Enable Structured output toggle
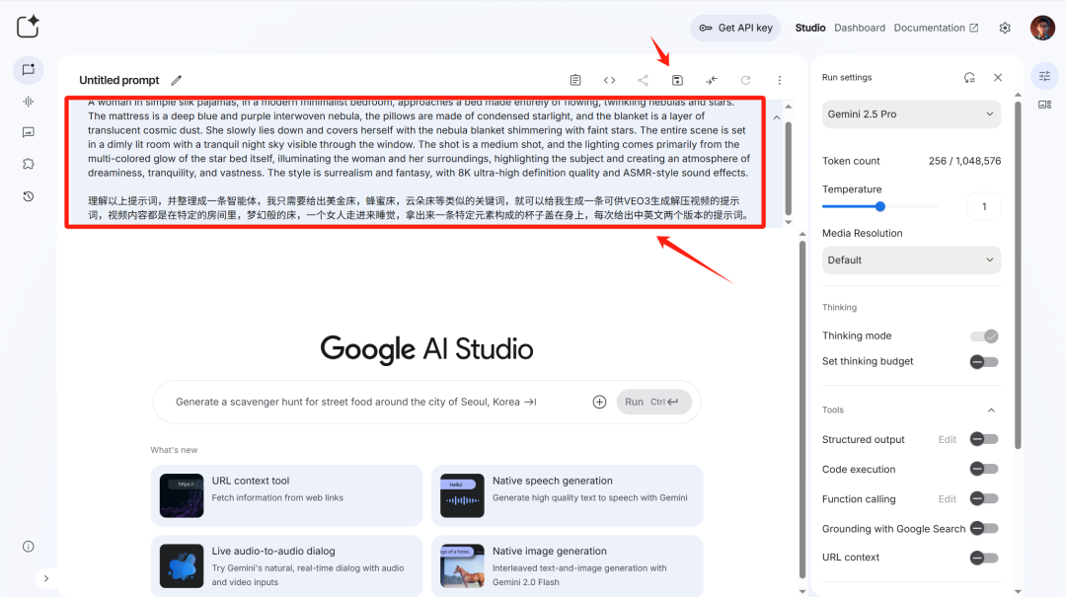This screenshot has width=1066, height=597. pyautogui.click(x=984, y=439)
